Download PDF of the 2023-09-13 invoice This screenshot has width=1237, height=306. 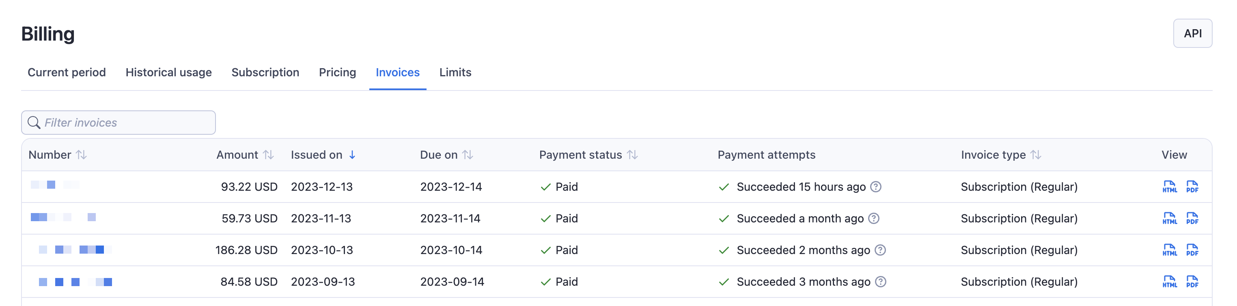[x=1192, y=282]
